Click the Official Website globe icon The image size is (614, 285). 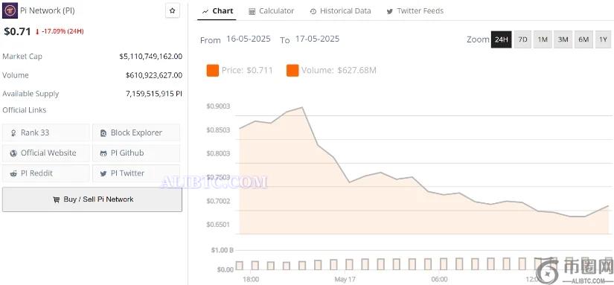(x=13, y=153)
